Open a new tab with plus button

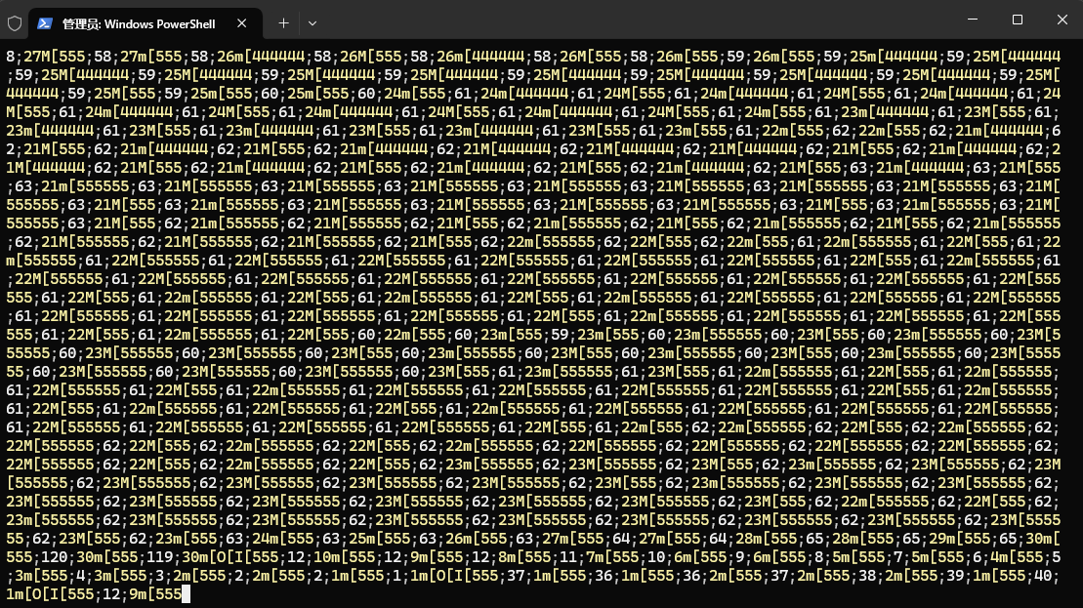(283, 23)
